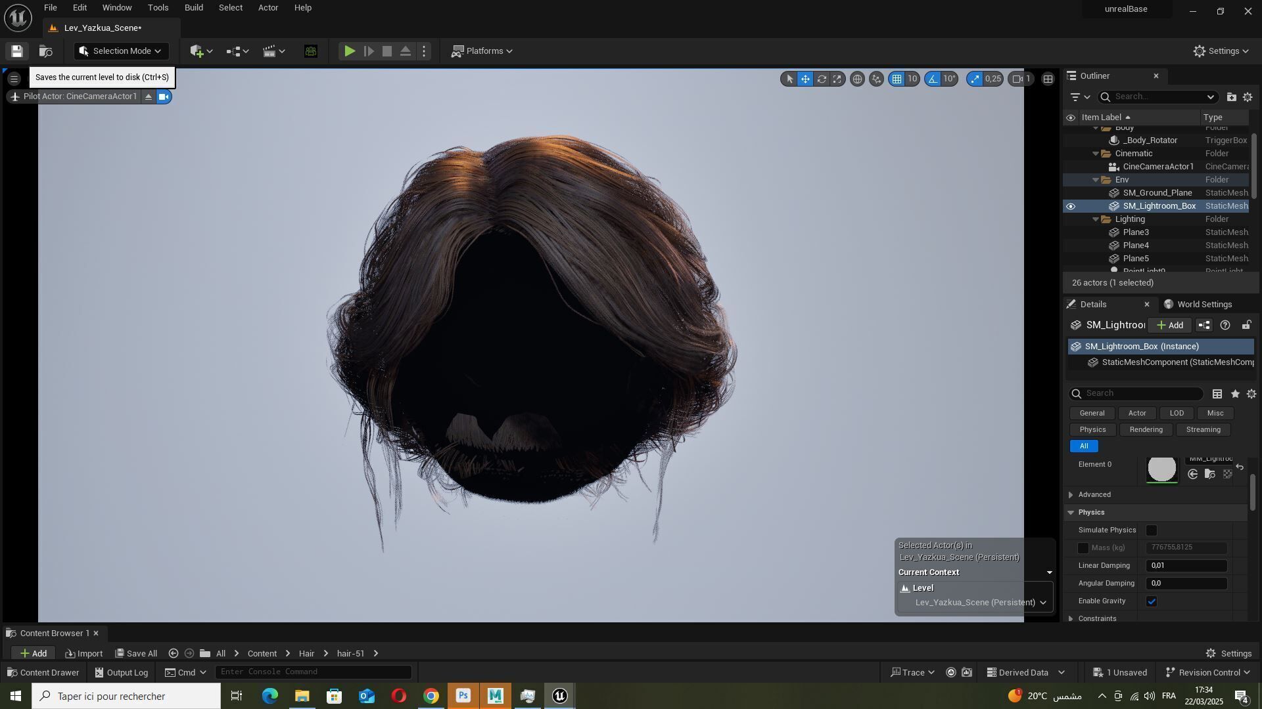Open the Outliner filter options icon

click(x=1080, y=97)
